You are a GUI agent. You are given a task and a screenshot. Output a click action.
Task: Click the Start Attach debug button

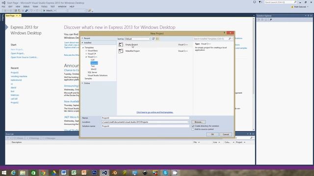pos(50,11)
